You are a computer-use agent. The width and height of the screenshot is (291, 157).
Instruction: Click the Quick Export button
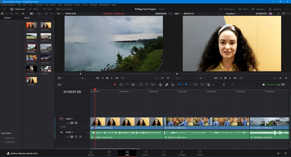(x=226, y=9)
